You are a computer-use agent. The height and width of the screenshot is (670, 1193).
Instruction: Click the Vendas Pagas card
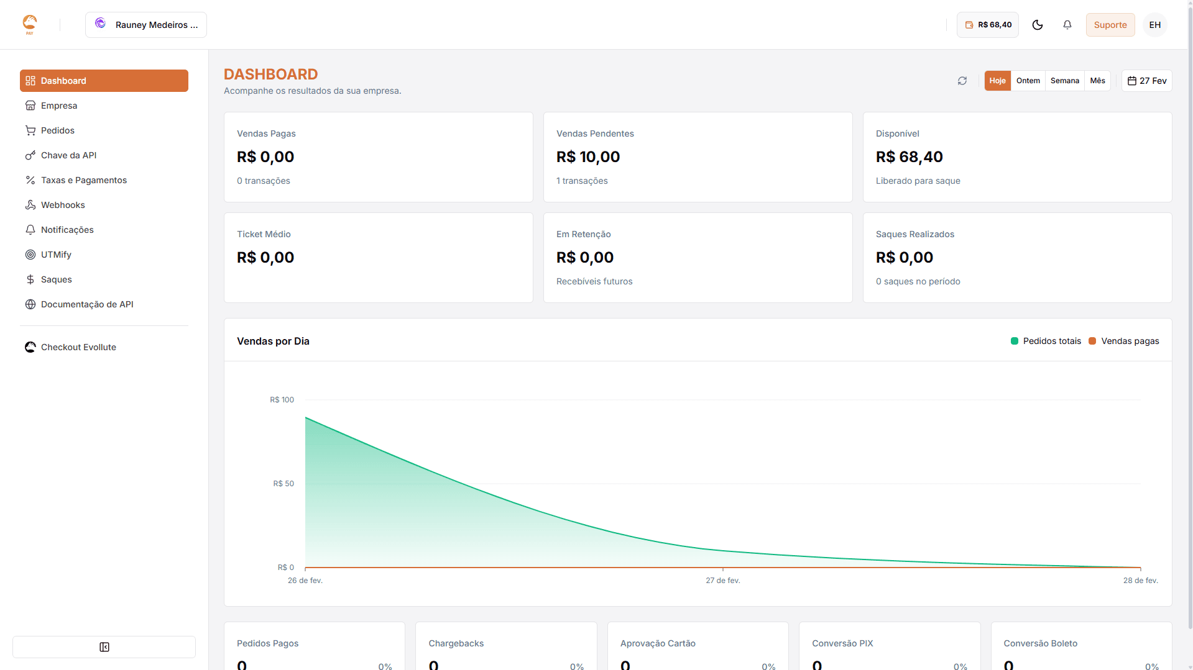[x=378, y=157]
